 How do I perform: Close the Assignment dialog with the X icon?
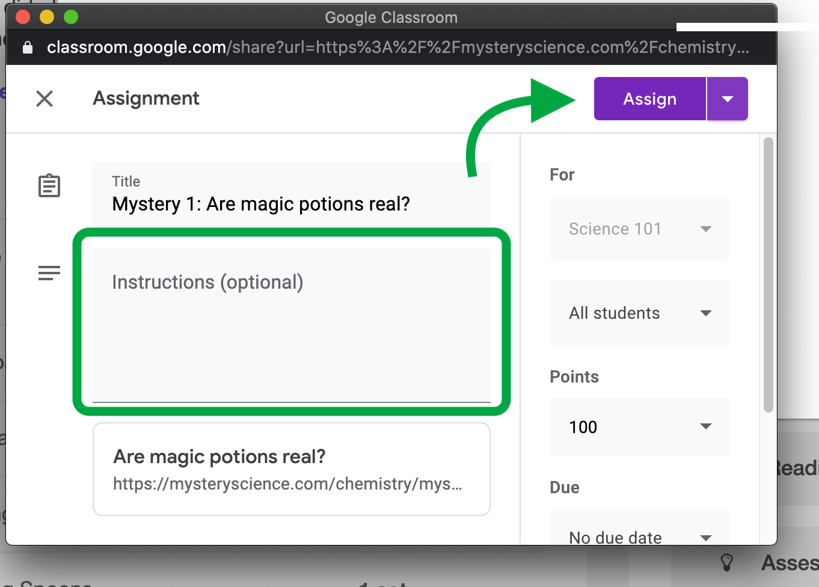click(44, 99)
